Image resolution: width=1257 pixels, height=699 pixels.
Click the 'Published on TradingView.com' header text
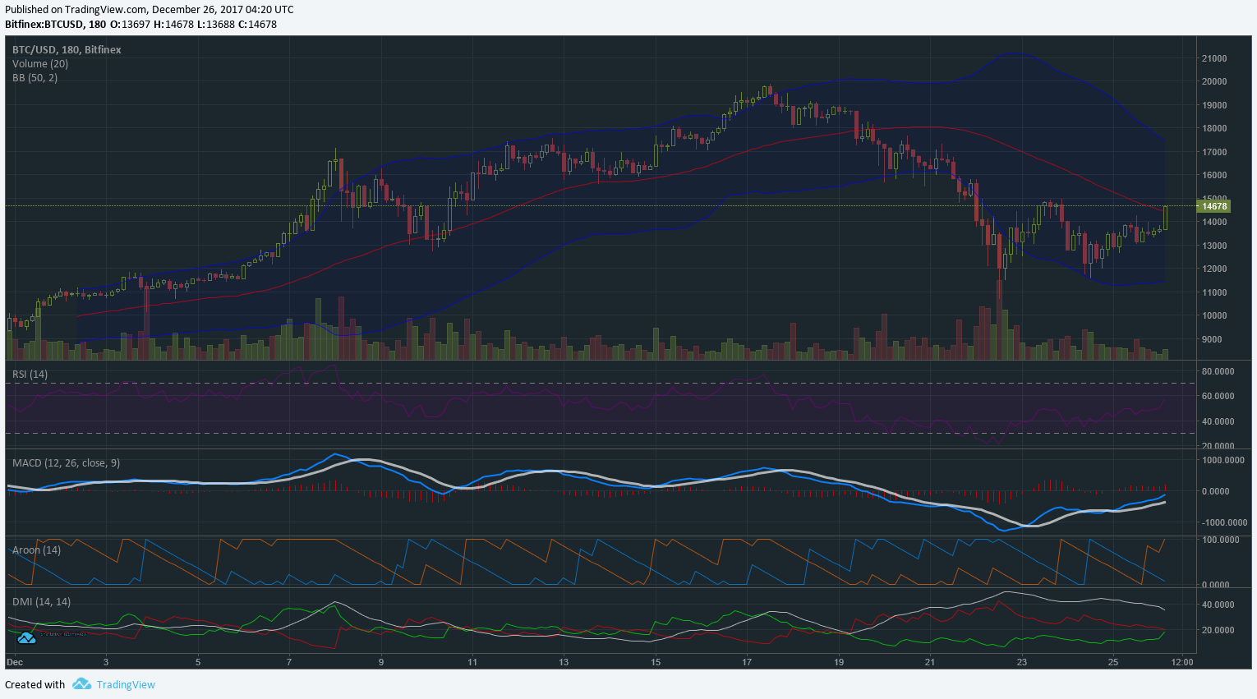(x=76, y=10)
